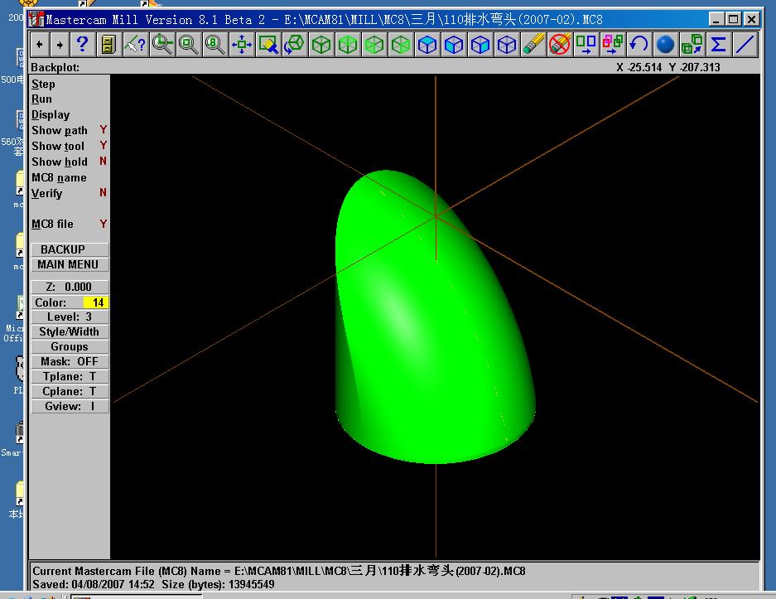The image size is (776, 599).
Task: Set the Z: 0.000 depth field
Action: pos(70,287)
